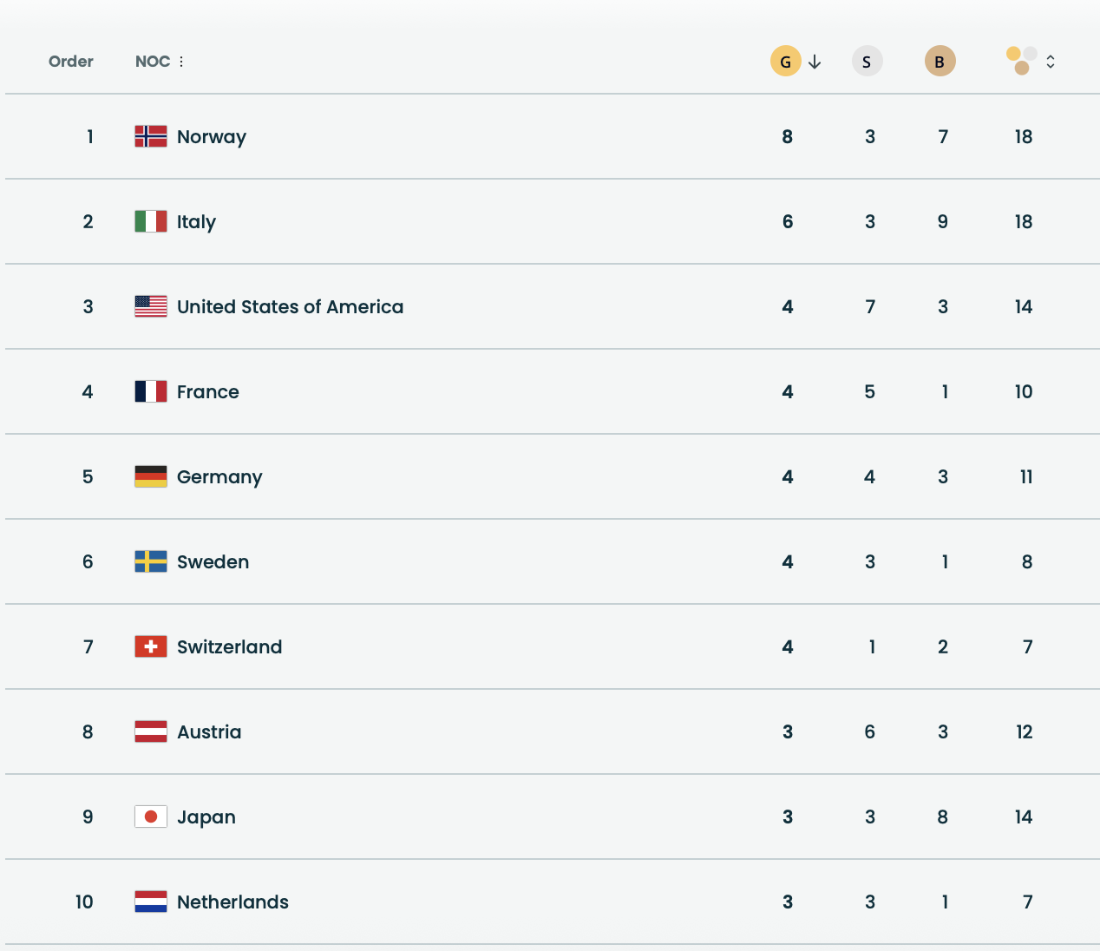
Task: Click the Norway flag icon
Action: tap(151, 136)
